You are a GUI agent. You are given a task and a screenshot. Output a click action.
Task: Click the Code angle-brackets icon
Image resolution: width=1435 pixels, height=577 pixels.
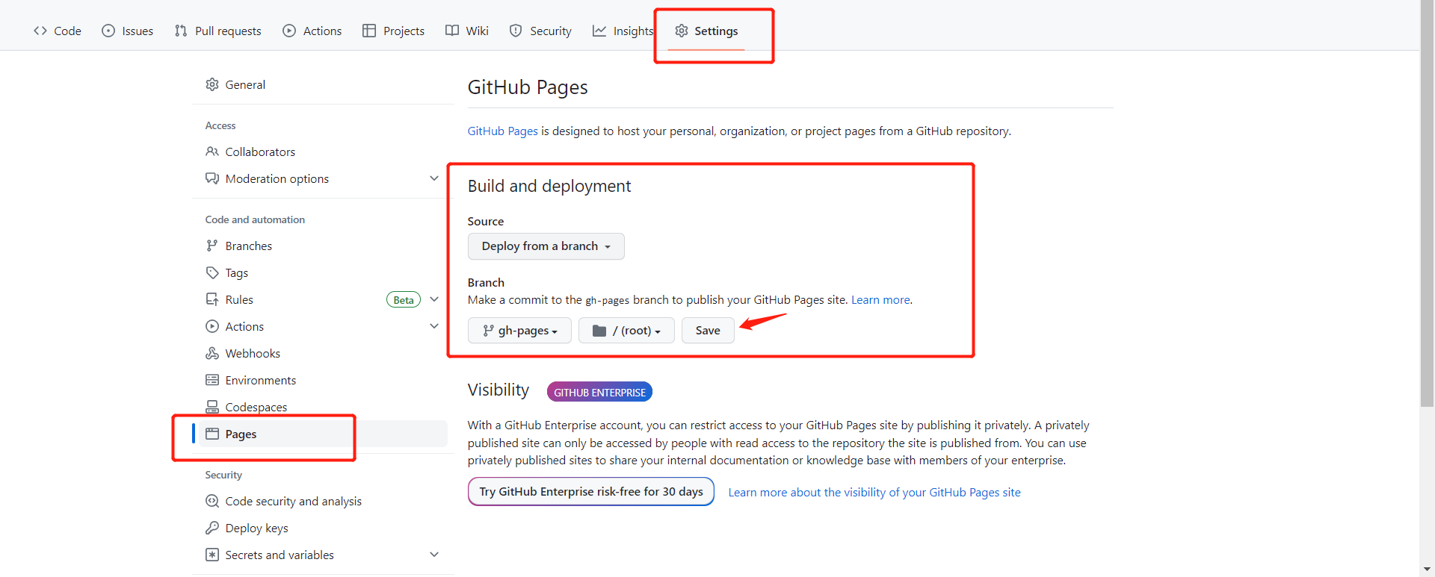40,31
